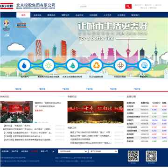168x168 pixels.
Task: Click the mobile version QR code
Action: [x=133, y=156]
